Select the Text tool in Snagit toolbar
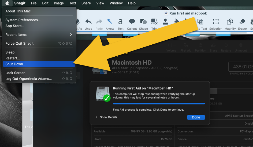This screenshot has width=253, height=147. [120, 24]
